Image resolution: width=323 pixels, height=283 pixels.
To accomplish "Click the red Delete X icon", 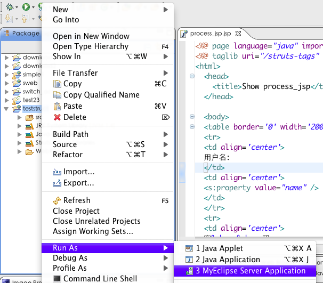I will click(58, 117).
